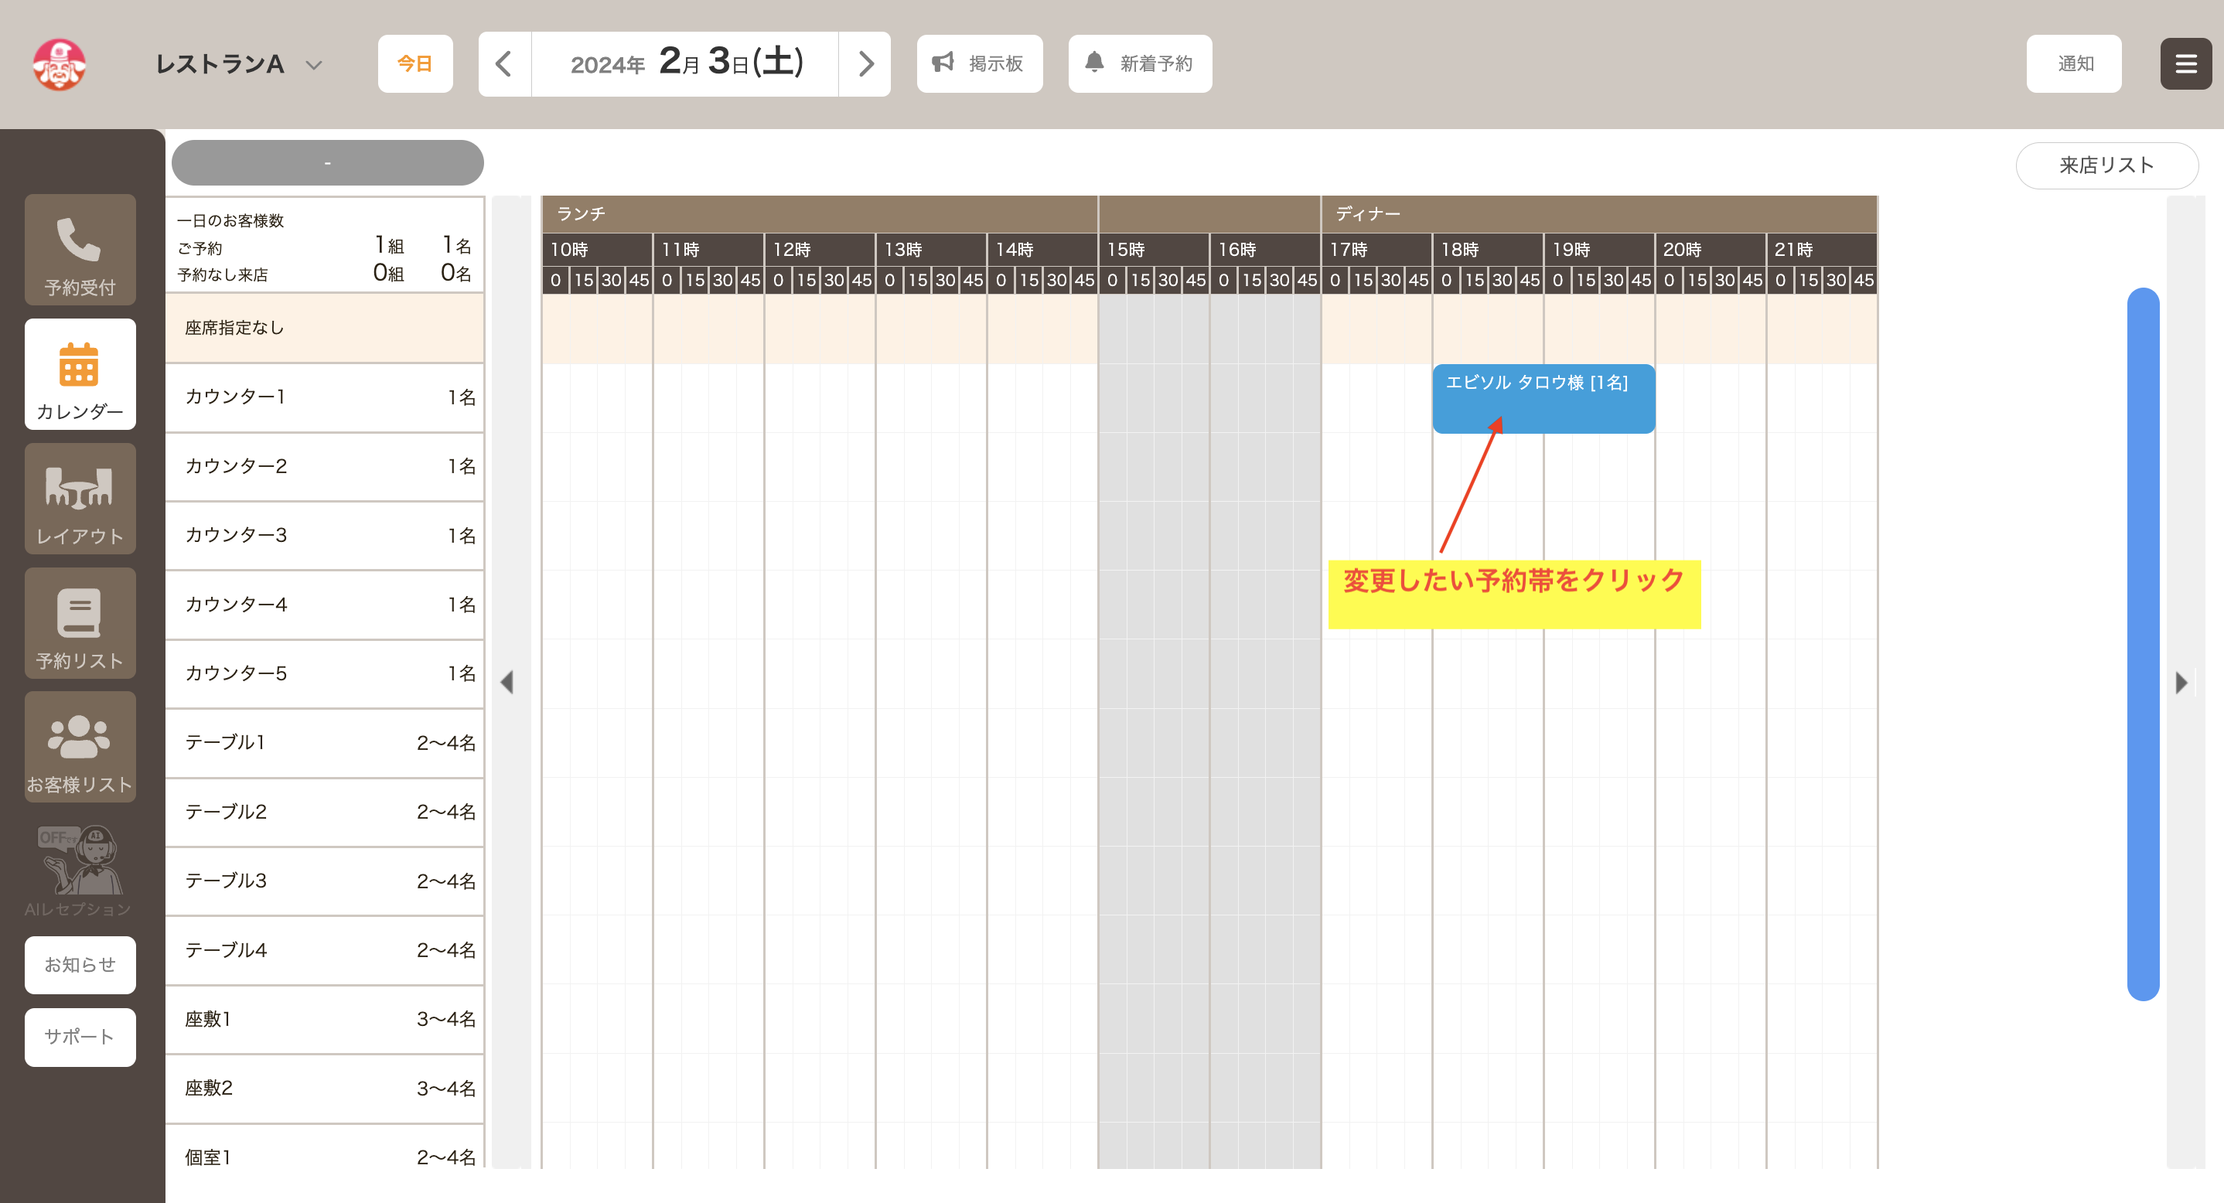This screenshot has width=2224, height=1203.
Task: Select the 座敷1 seat row
Action: (325, 1018)
